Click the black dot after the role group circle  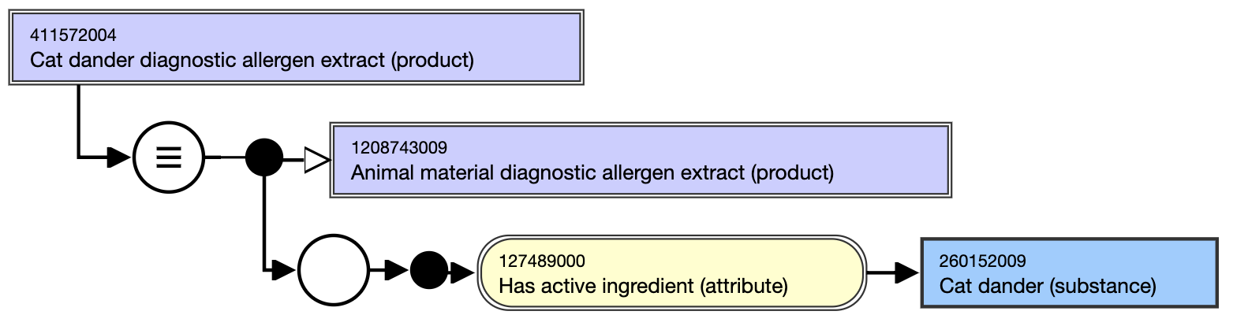point(429,270)
